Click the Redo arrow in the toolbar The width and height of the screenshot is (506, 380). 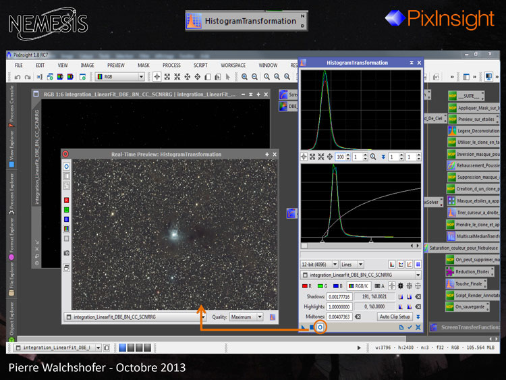point(28,77)
